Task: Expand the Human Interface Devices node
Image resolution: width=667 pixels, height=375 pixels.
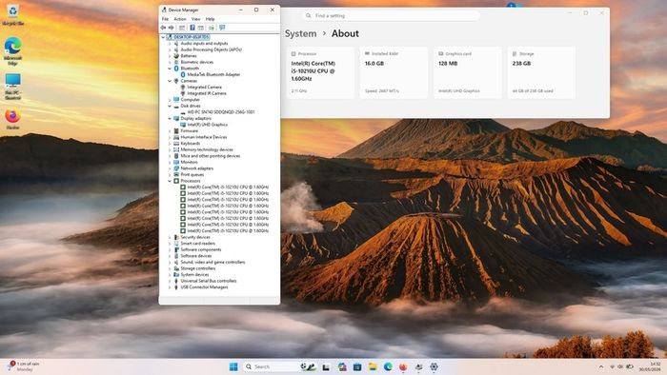Action: (x=170, y=137)
